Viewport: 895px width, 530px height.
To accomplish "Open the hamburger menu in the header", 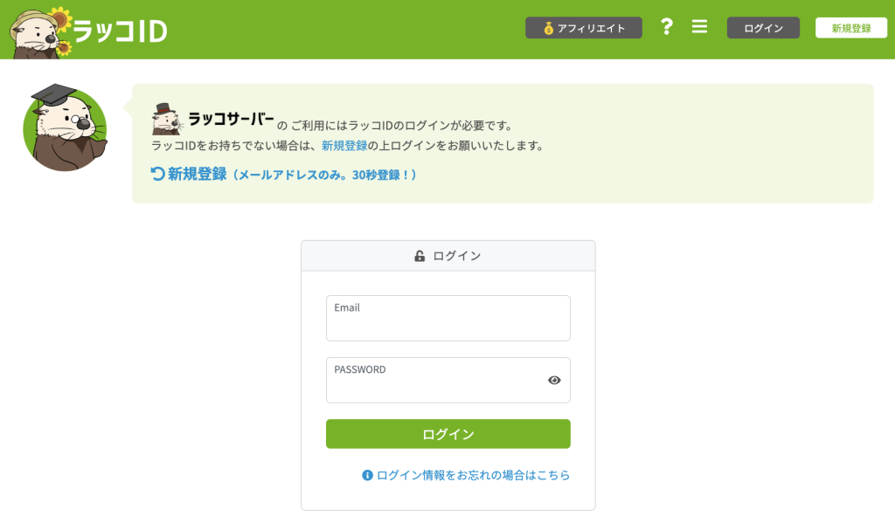I will (x=699, y=27).
